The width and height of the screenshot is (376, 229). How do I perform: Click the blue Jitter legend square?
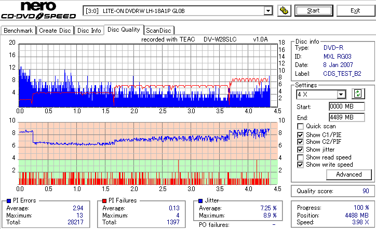pyautogui.click(x=200, y=201)
